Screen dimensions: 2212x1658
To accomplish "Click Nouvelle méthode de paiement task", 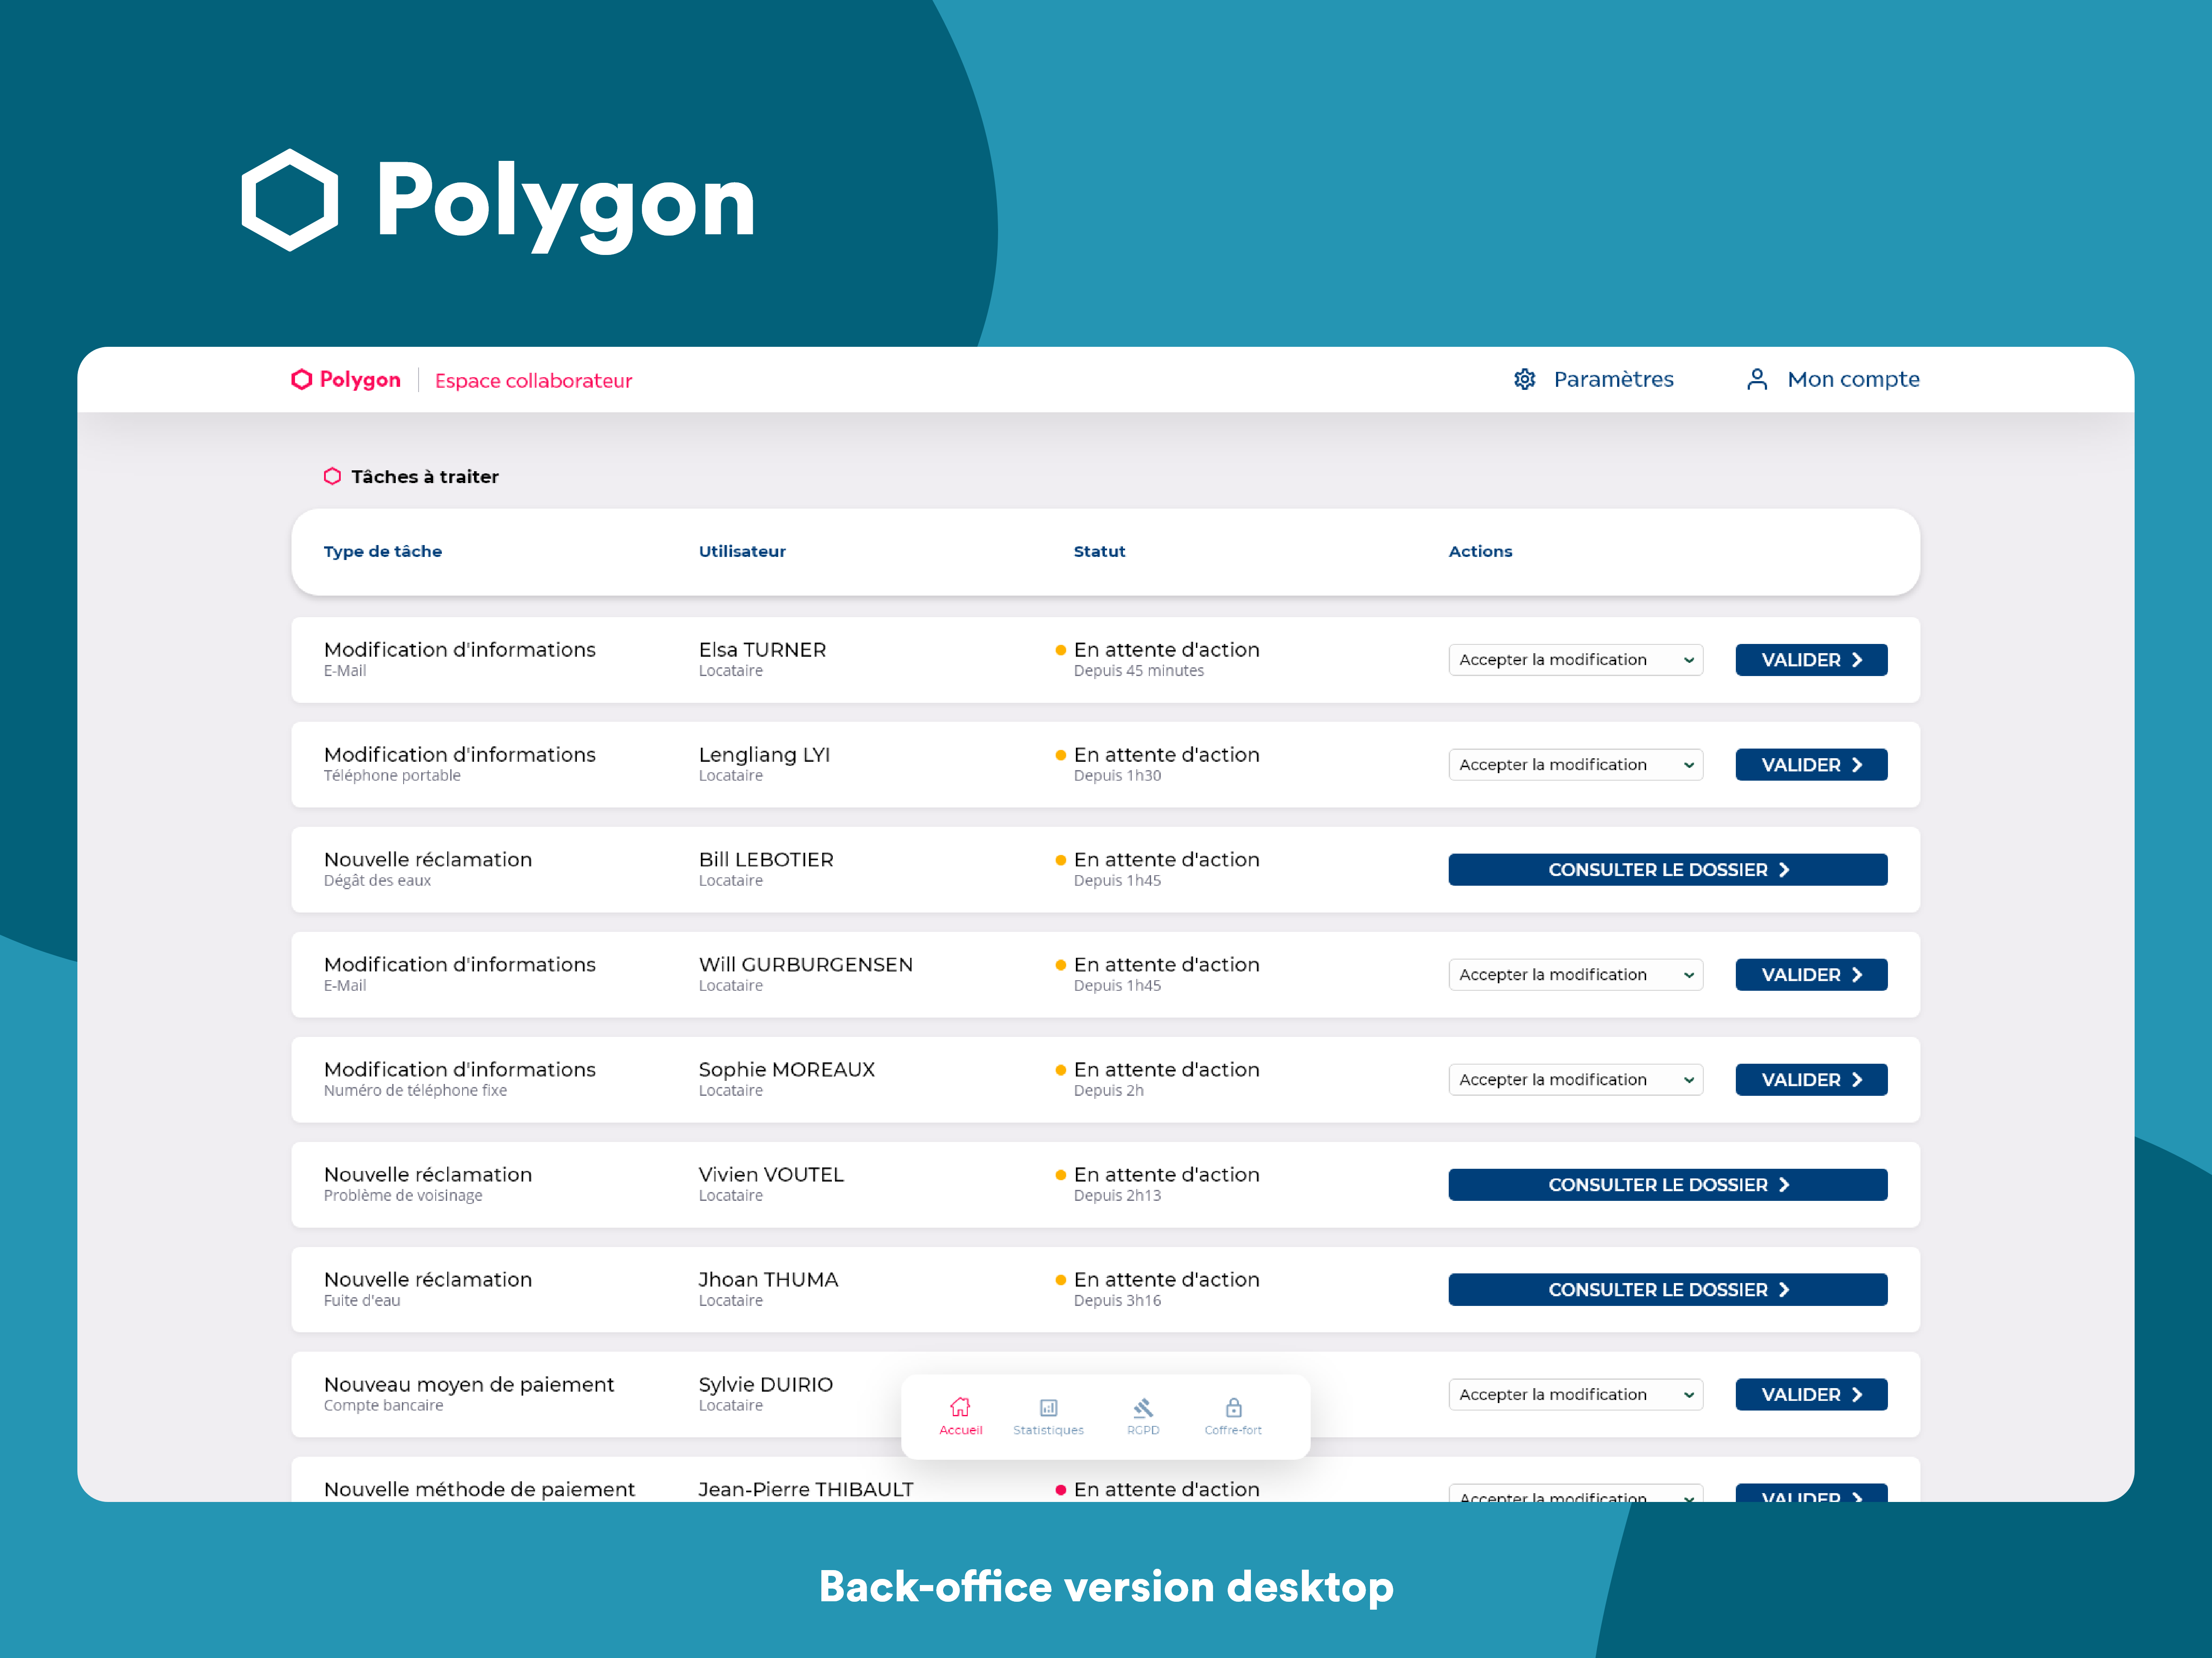I will 479,1490.
